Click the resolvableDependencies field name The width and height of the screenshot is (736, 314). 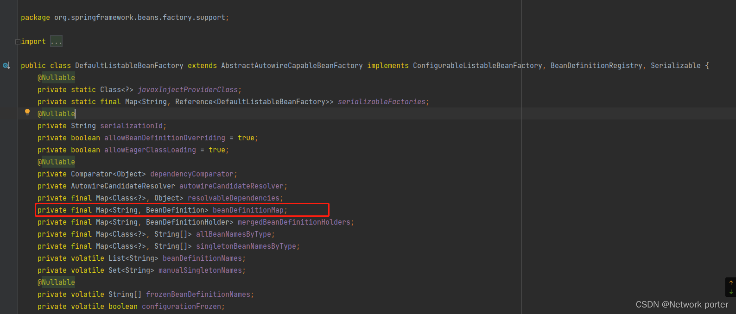tap(234, 198)
